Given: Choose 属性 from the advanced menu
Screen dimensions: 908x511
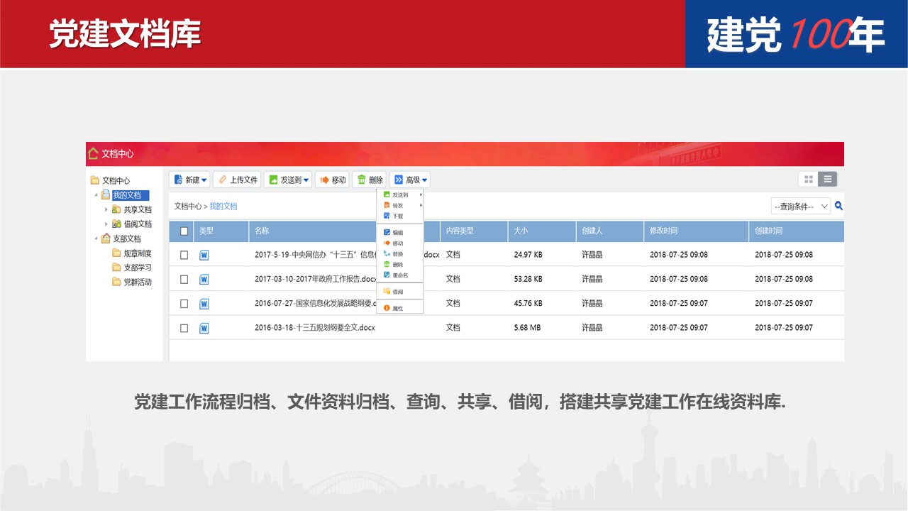Looking at the screenshot, I should [x=397, y=309].
